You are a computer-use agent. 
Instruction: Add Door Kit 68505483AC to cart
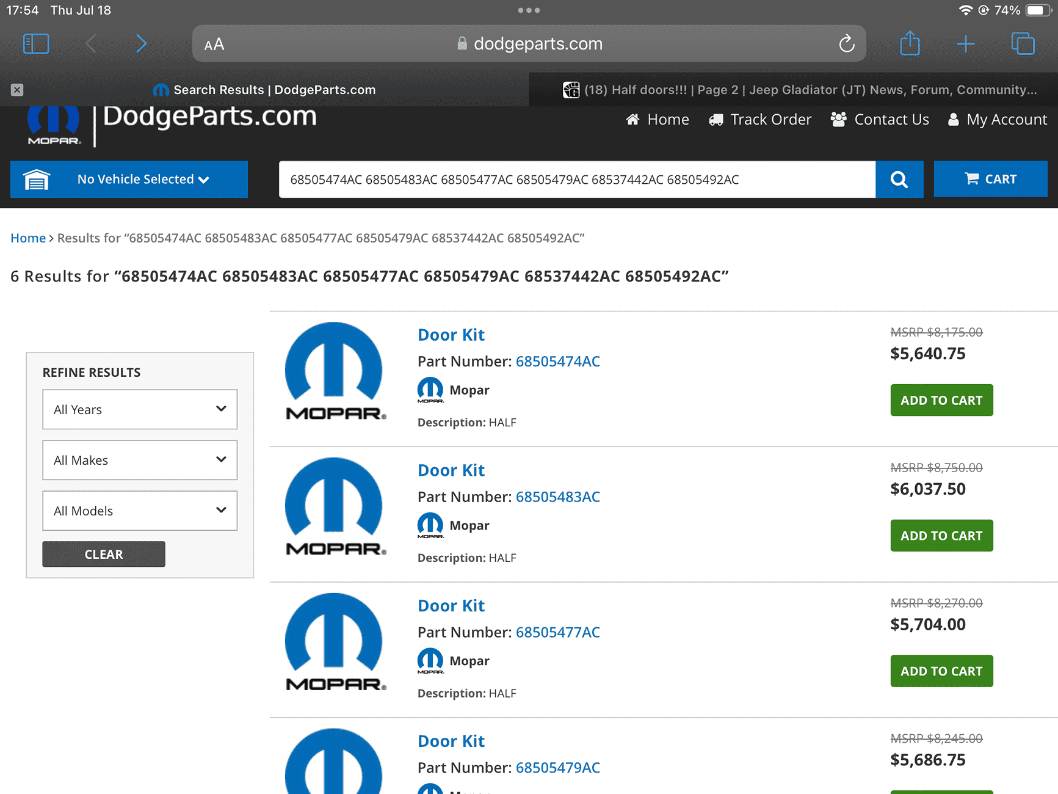click(x=941, y=536)
